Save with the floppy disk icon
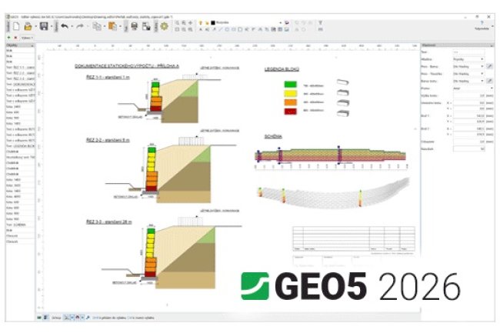The width and height of the screenshot is (500, 333). [44, 26]
